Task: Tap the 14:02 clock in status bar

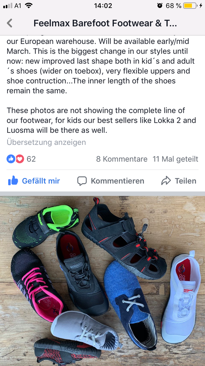Action: coord(103,6)
